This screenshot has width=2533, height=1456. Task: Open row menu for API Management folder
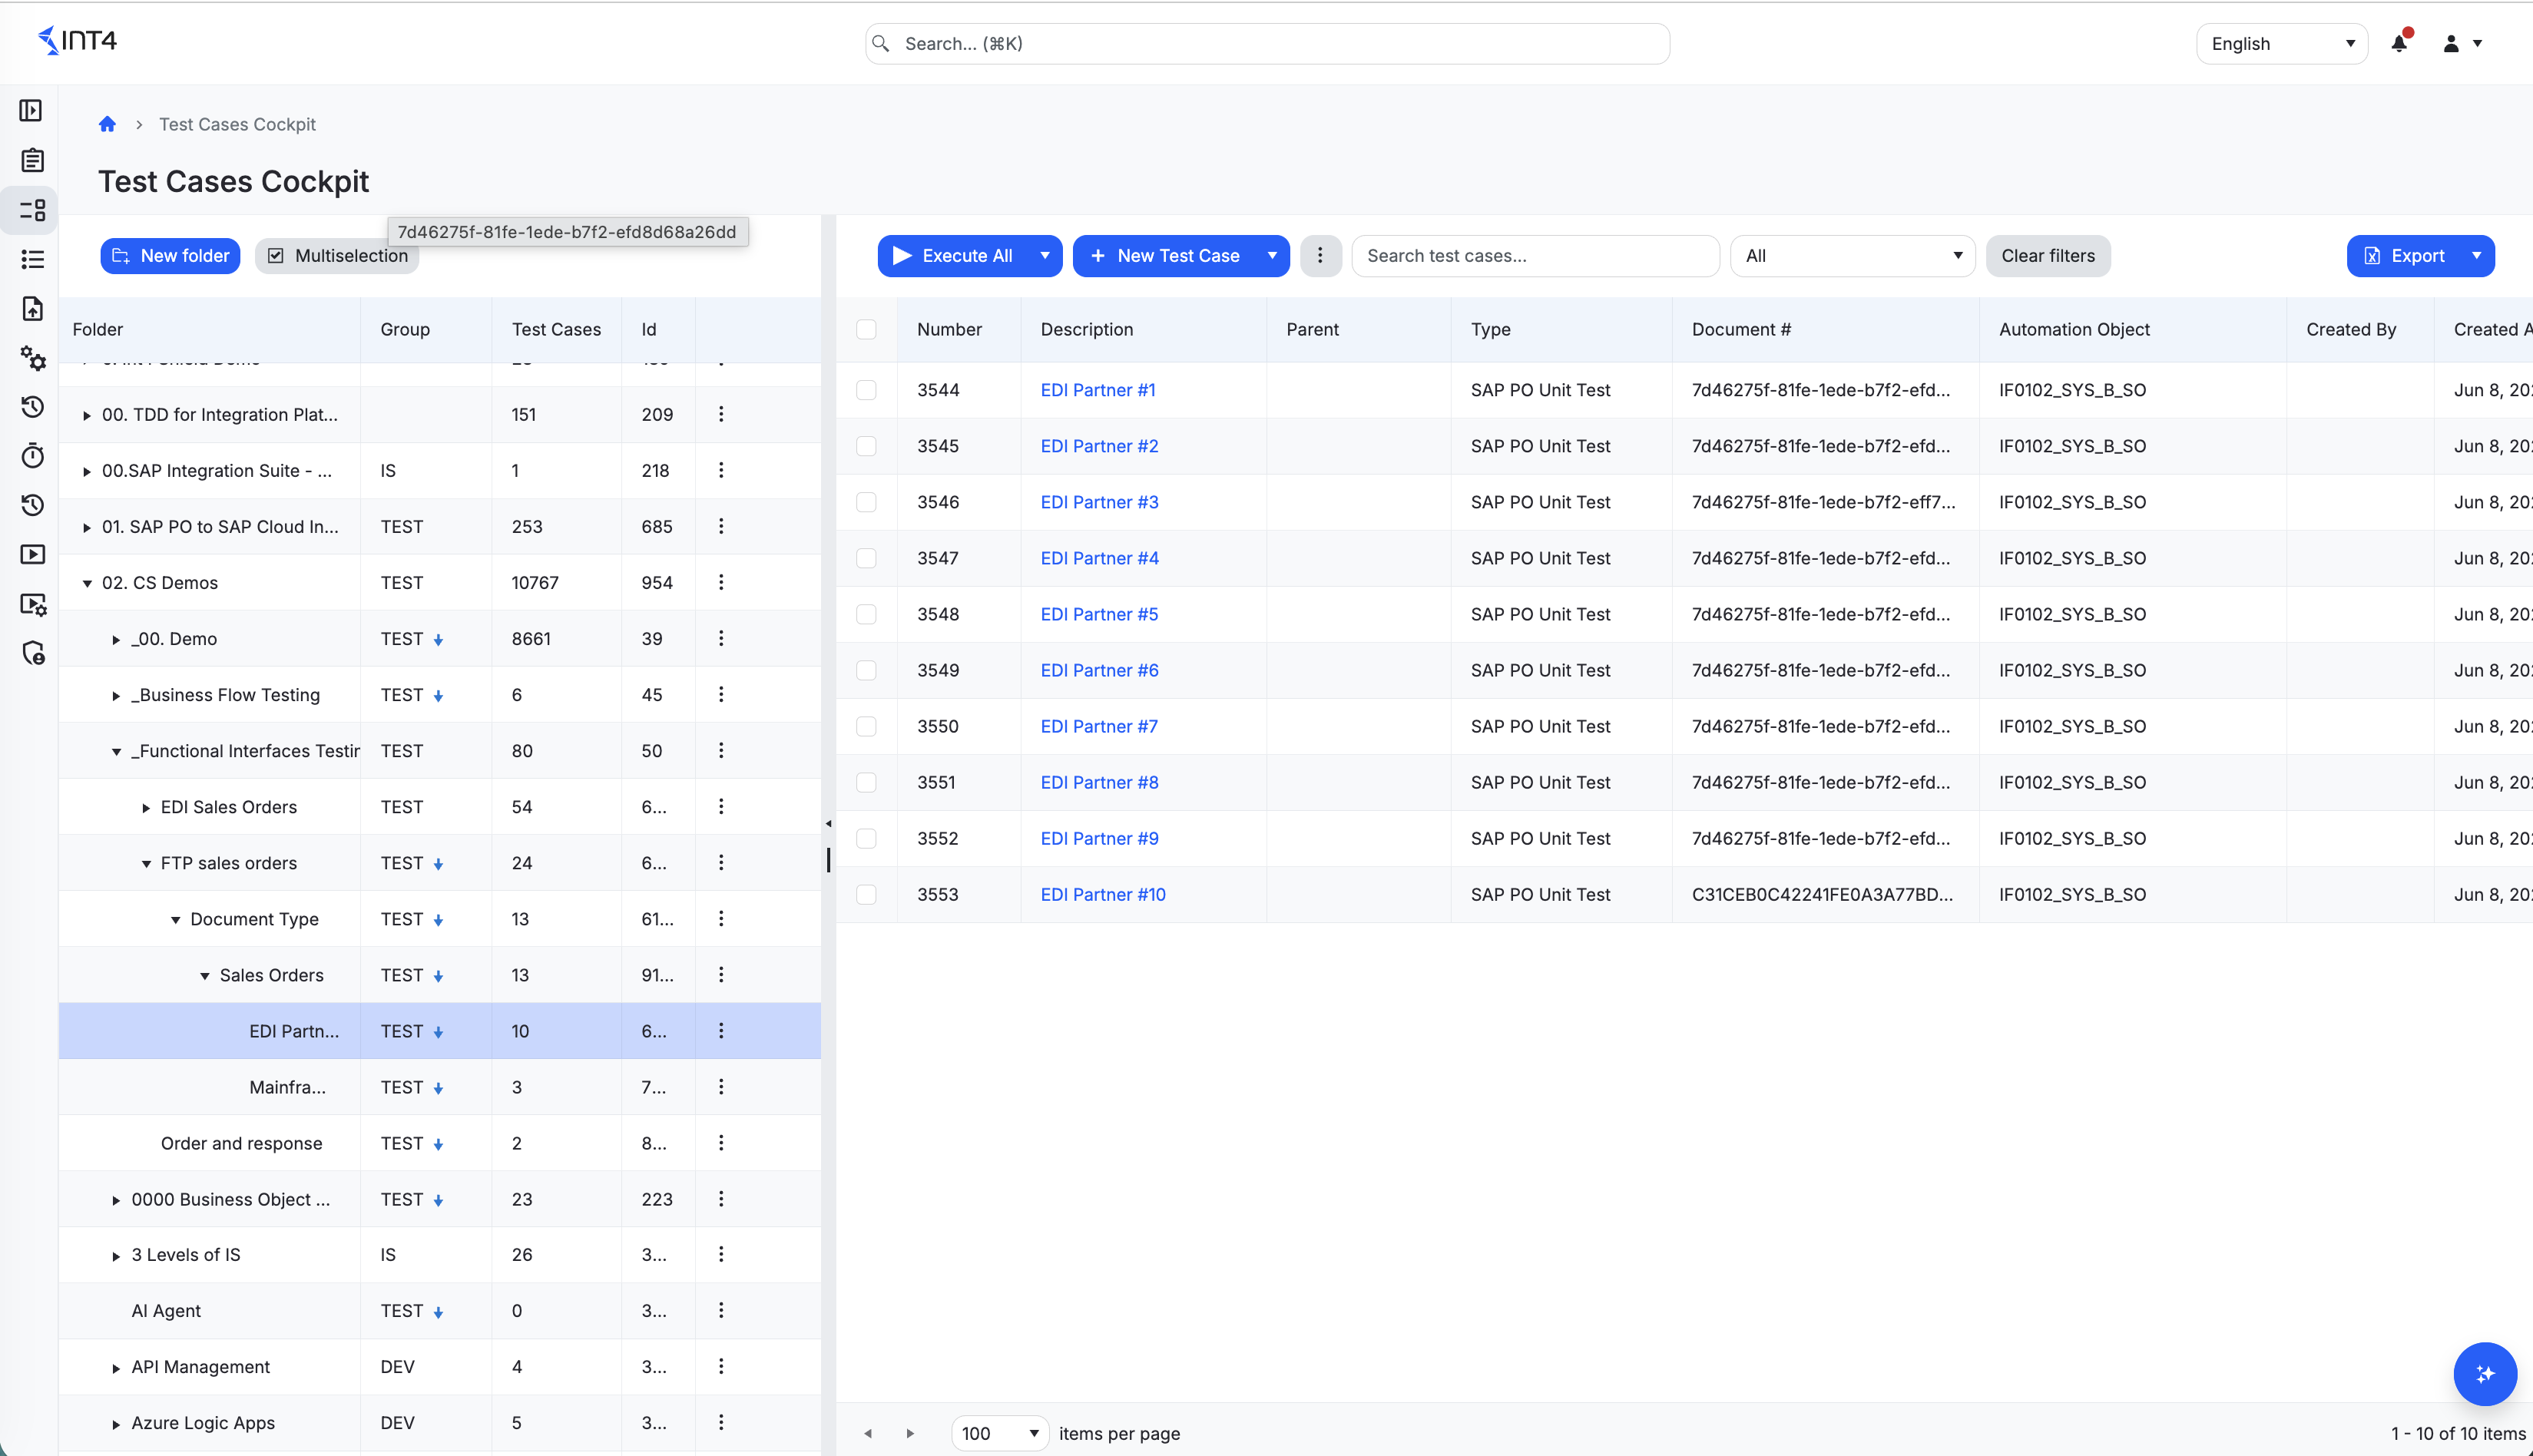(x=721, y=1366)
